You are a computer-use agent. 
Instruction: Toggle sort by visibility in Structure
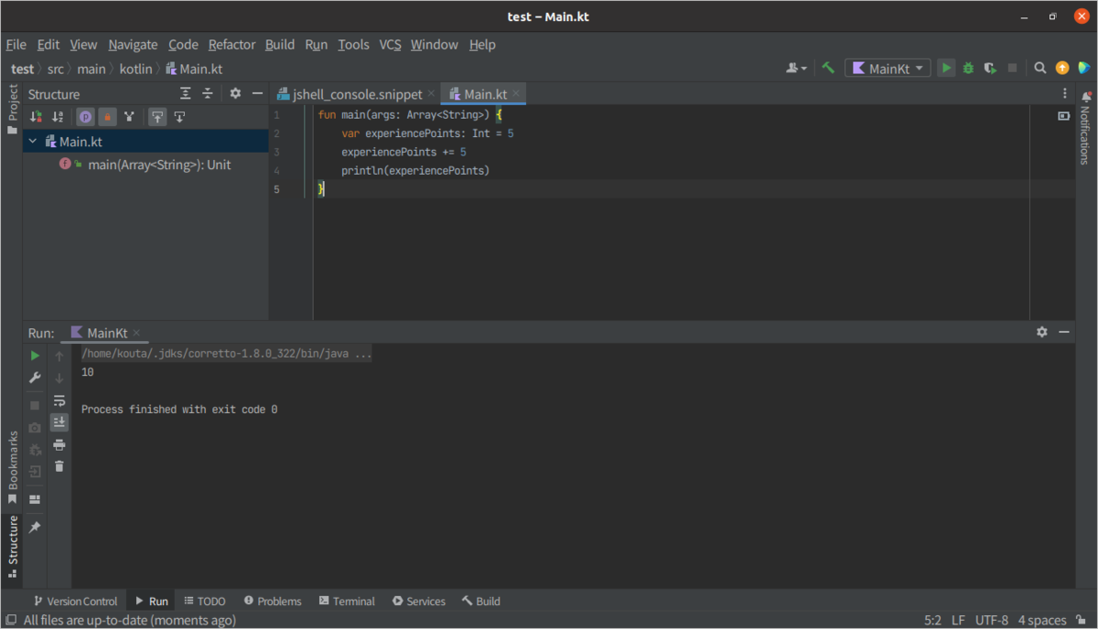[x=36, y=116]
